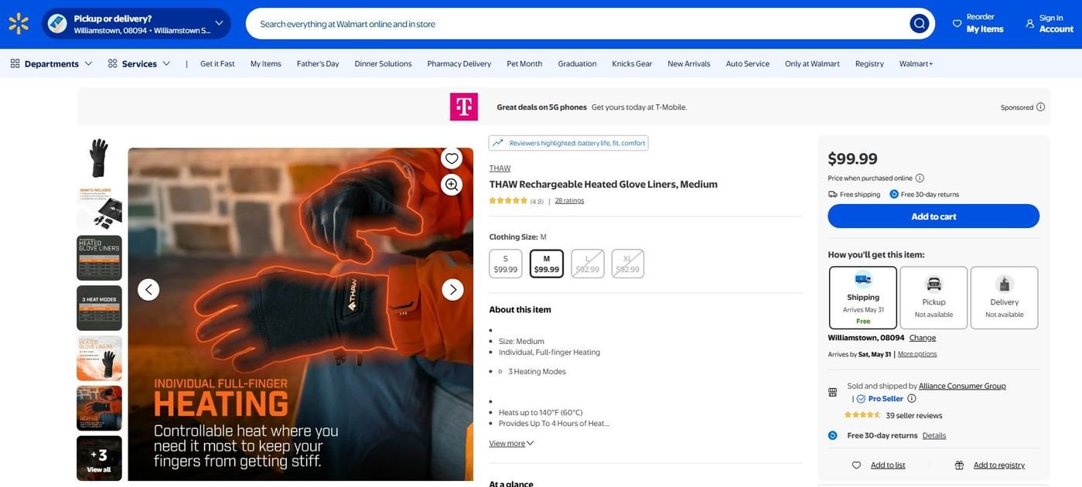Open Father's Day nav item
Screen dimensions: 1082x487
(x=318, y=63)
